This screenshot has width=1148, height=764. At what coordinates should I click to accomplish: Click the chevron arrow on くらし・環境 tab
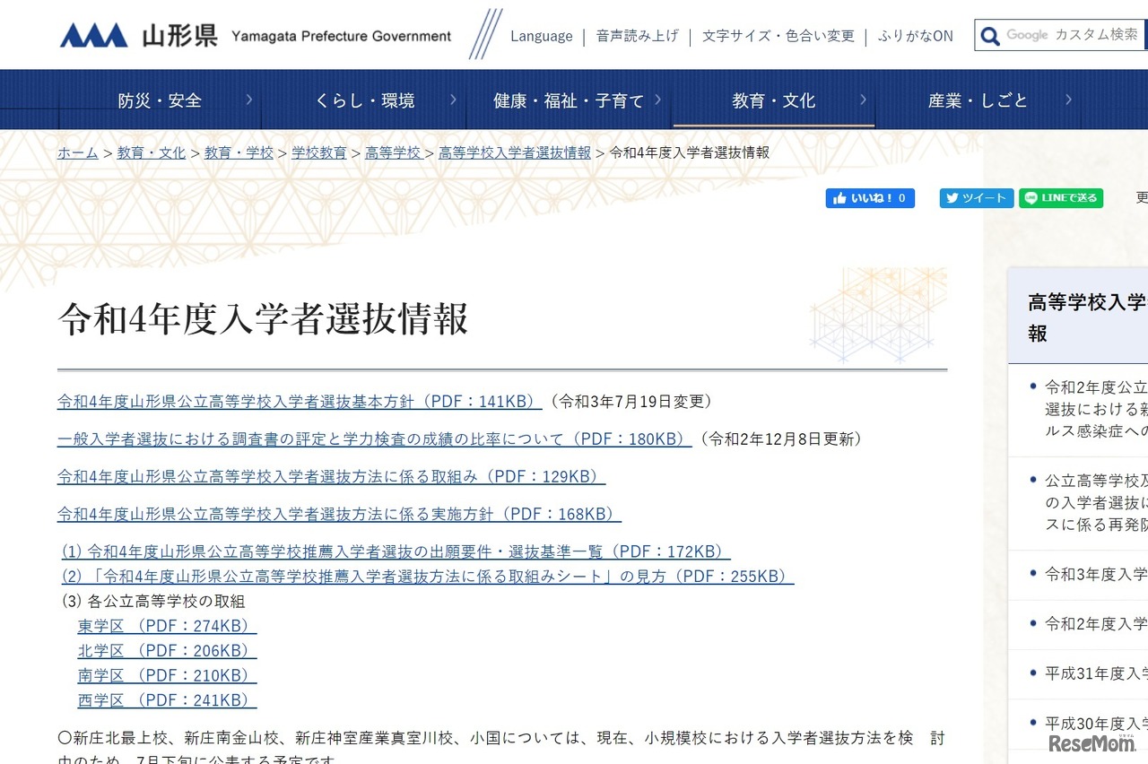click(x=453, y=100)
